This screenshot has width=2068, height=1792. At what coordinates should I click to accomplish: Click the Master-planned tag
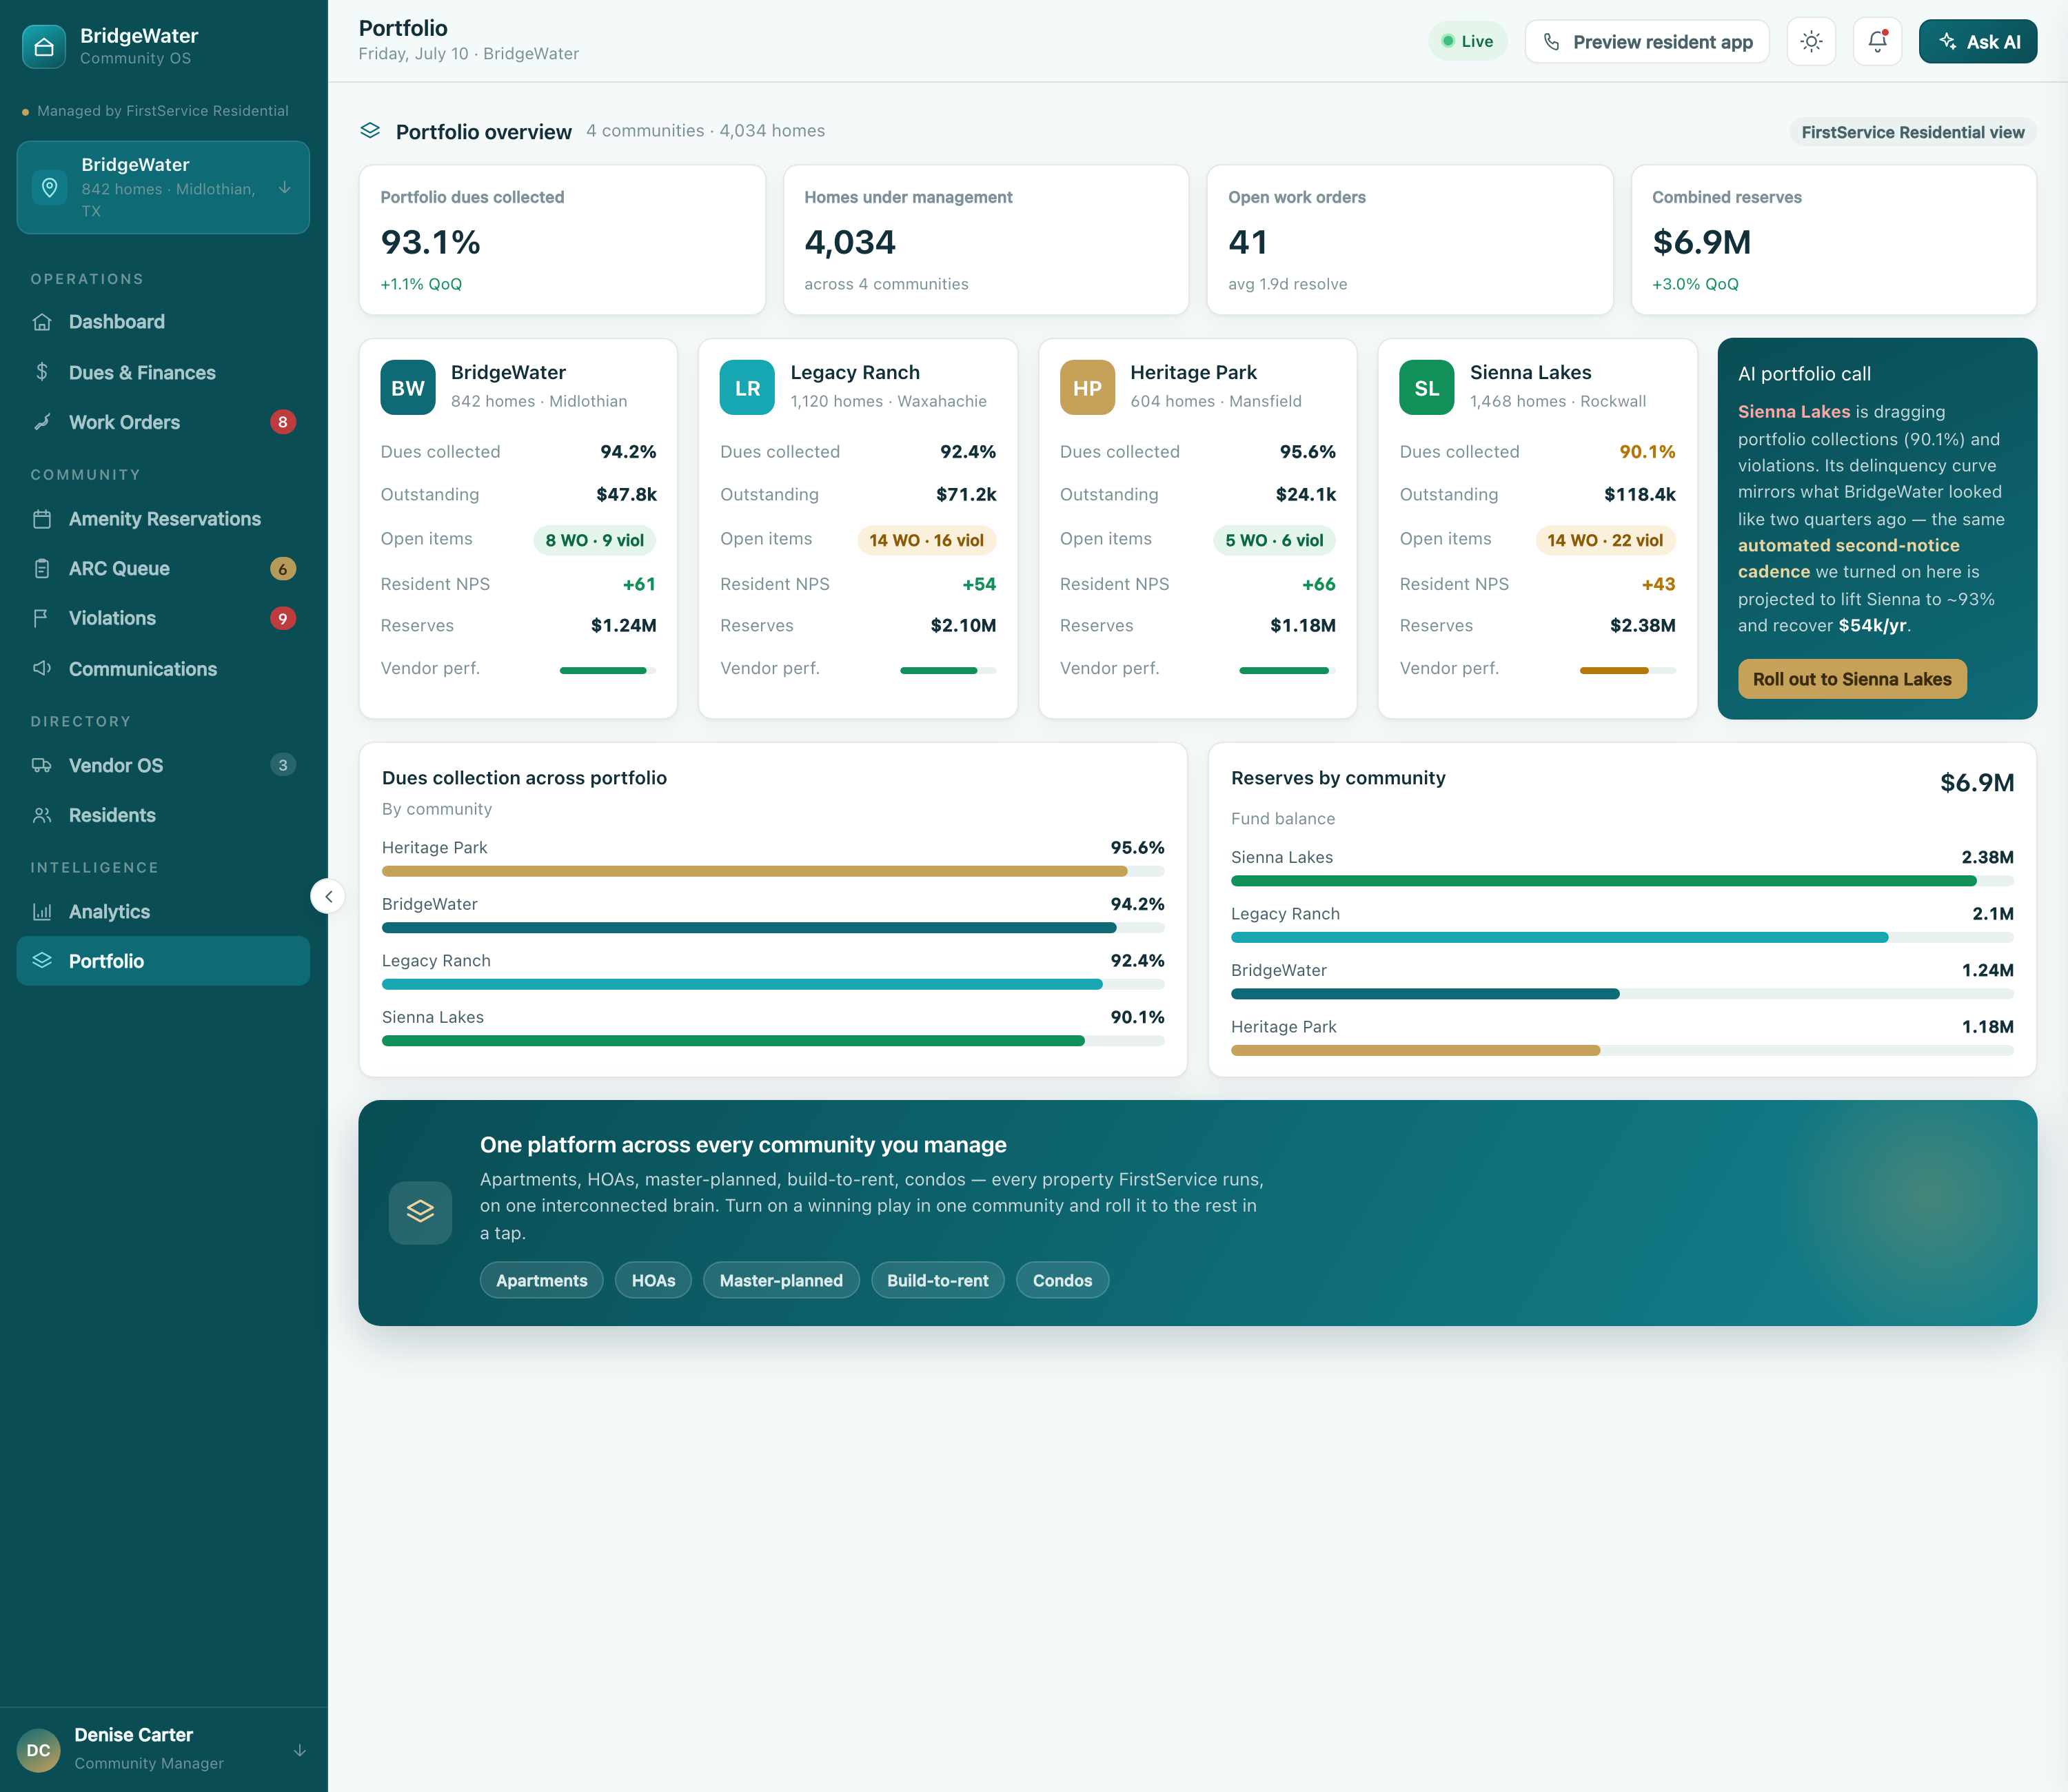(x=781, y=1280)
